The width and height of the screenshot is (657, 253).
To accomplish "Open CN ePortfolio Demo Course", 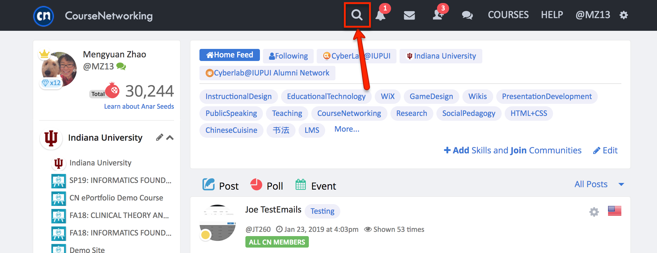I will (116, 198).
